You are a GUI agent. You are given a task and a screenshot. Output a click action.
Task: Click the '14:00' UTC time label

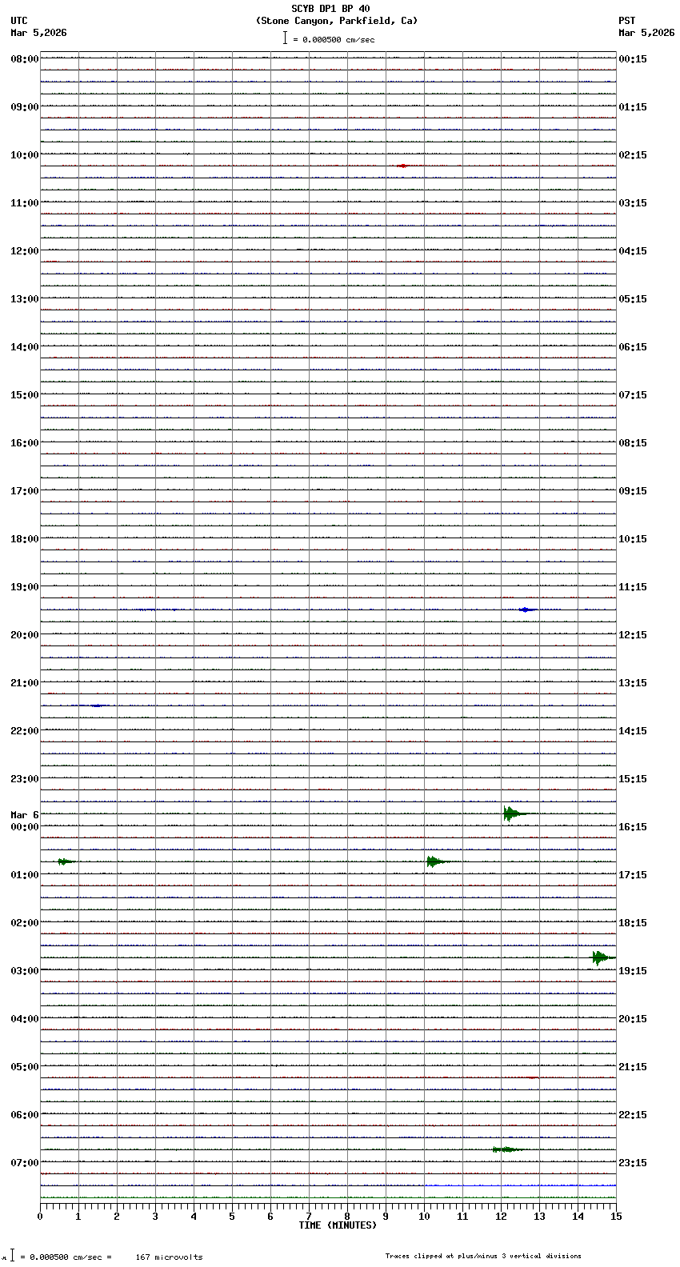(x=25, y=347)
